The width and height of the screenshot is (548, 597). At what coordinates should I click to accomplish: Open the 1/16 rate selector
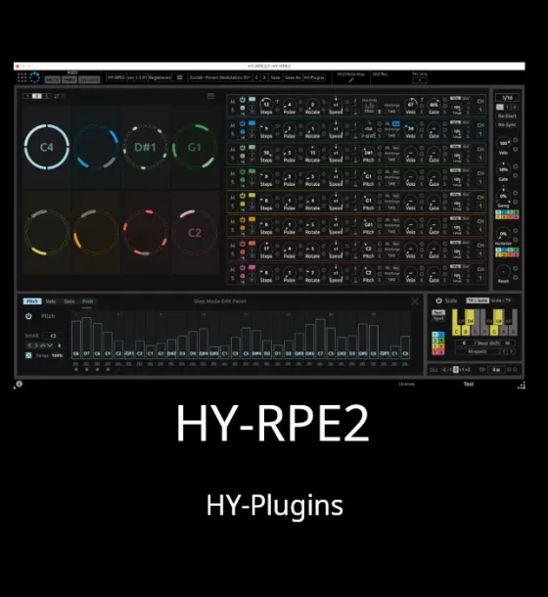[507, 98]
